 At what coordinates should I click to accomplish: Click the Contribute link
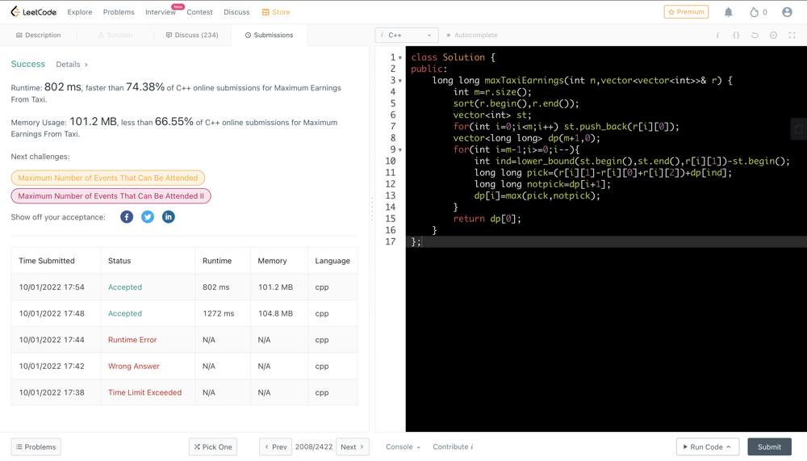(x=453, y=446)
